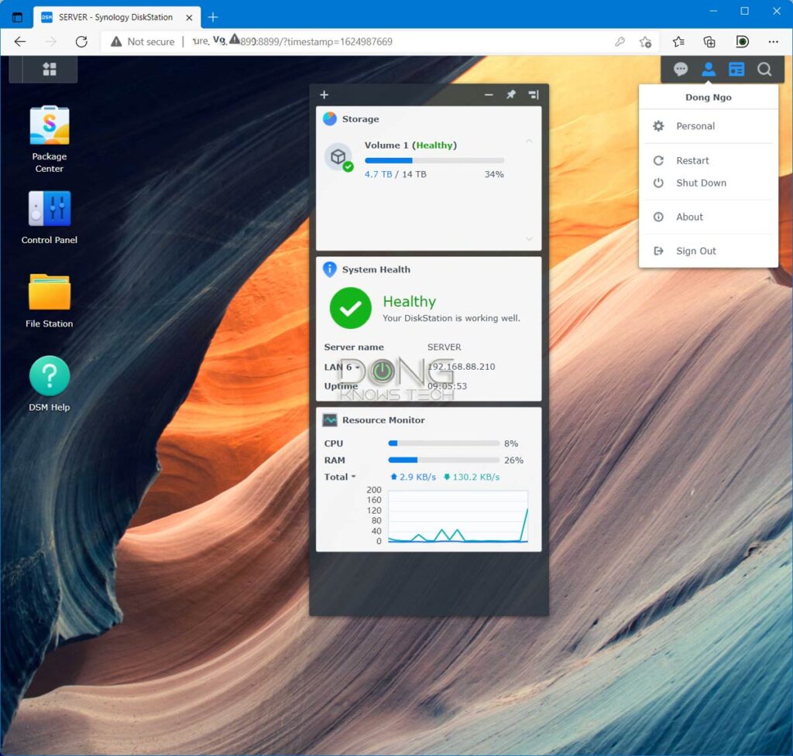Click the CPU usage bar
Screen dimensions: 793x756
point(444,443)
